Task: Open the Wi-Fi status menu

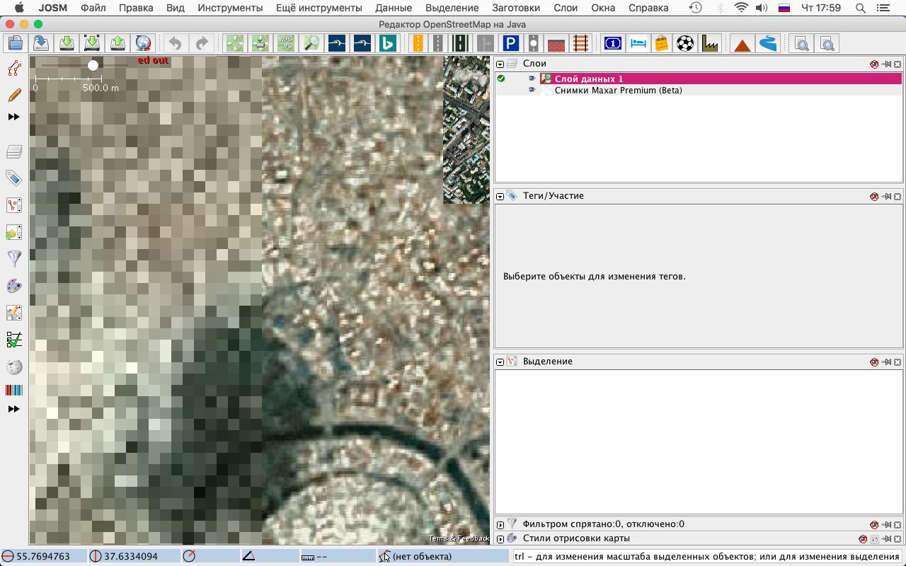Action: [741, 8]
